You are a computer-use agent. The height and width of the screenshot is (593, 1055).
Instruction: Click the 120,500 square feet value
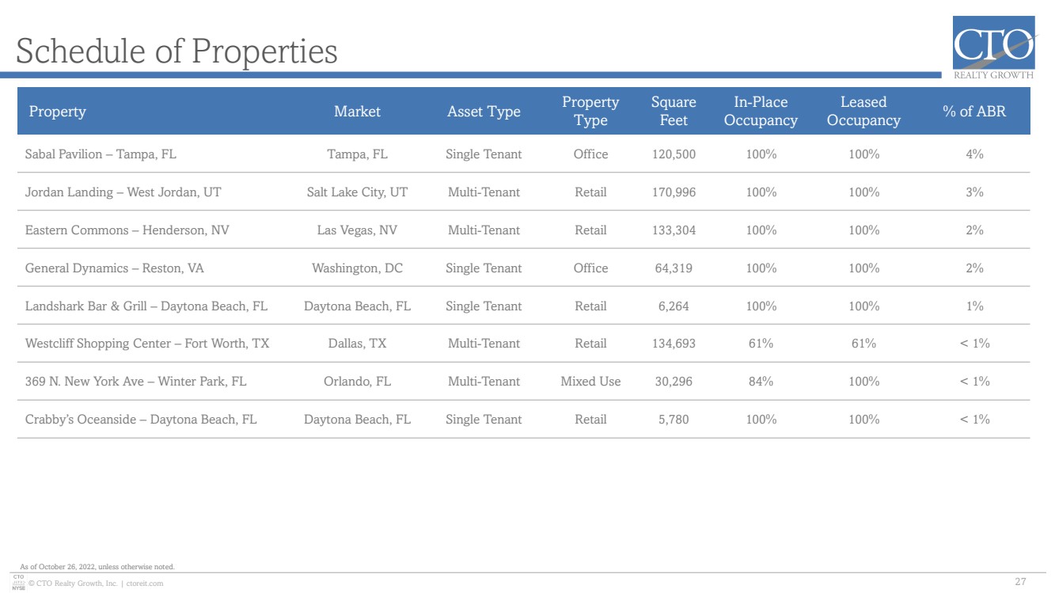point(674,154)
